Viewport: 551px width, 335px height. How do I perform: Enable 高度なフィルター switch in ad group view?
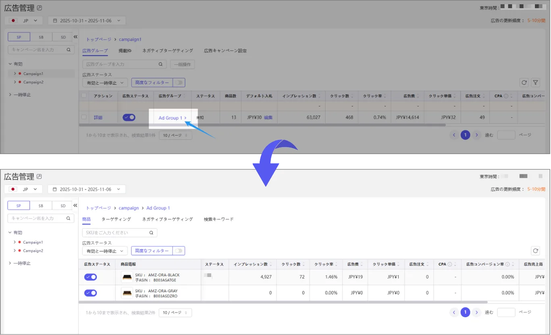click(179, 83)
